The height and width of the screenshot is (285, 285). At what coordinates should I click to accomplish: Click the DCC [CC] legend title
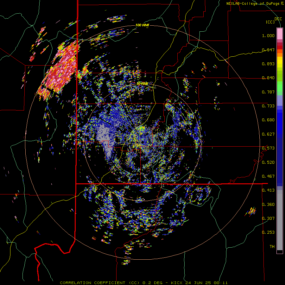274,20
